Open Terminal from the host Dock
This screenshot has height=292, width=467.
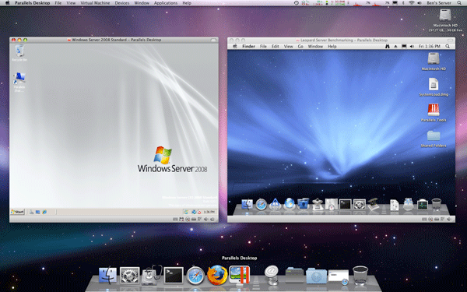coord(174,276)
